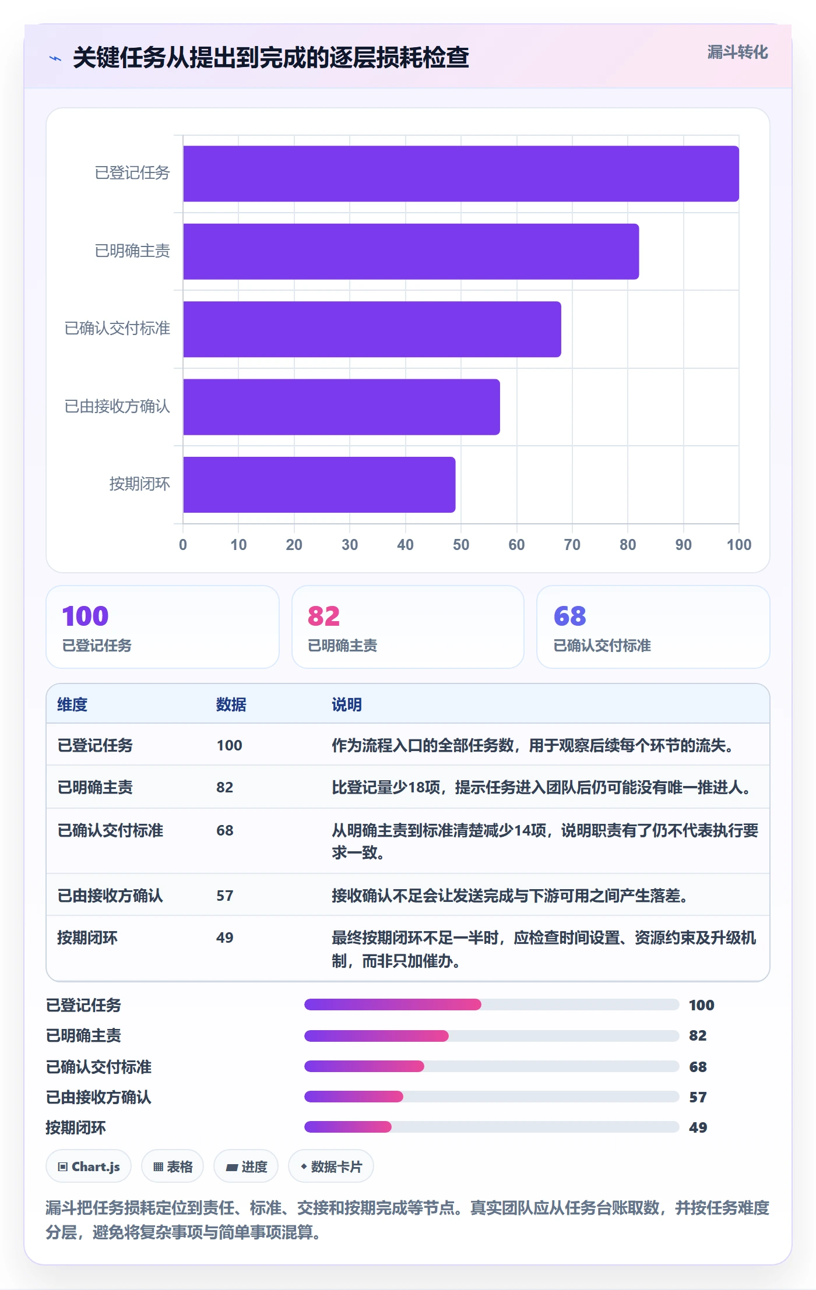This screenshot has height=1290, width=816.
Task: Click the 表格 tag chip
Action: point(173,1166)
